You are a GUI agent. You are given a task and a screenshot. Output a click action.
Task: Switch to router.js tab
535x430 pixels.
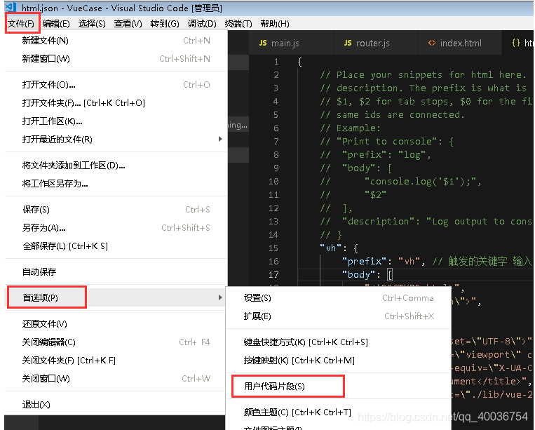[375, 43]
